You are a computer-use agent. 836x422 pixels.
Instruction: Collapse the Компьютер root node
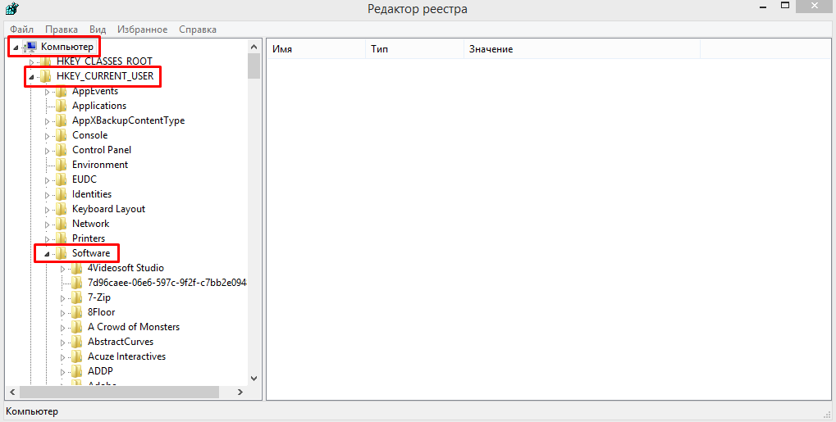point(16,48)
